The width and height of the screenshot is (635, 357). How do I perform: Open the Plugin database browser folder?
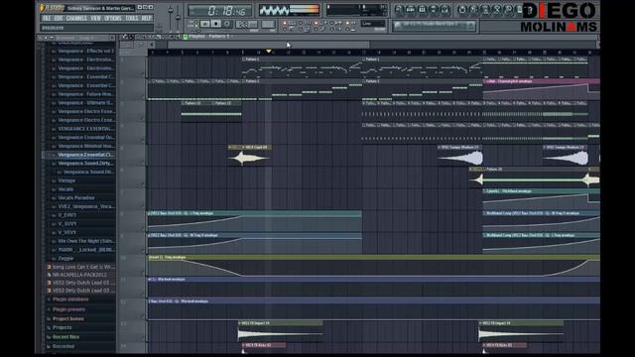(x=70, y=299)
